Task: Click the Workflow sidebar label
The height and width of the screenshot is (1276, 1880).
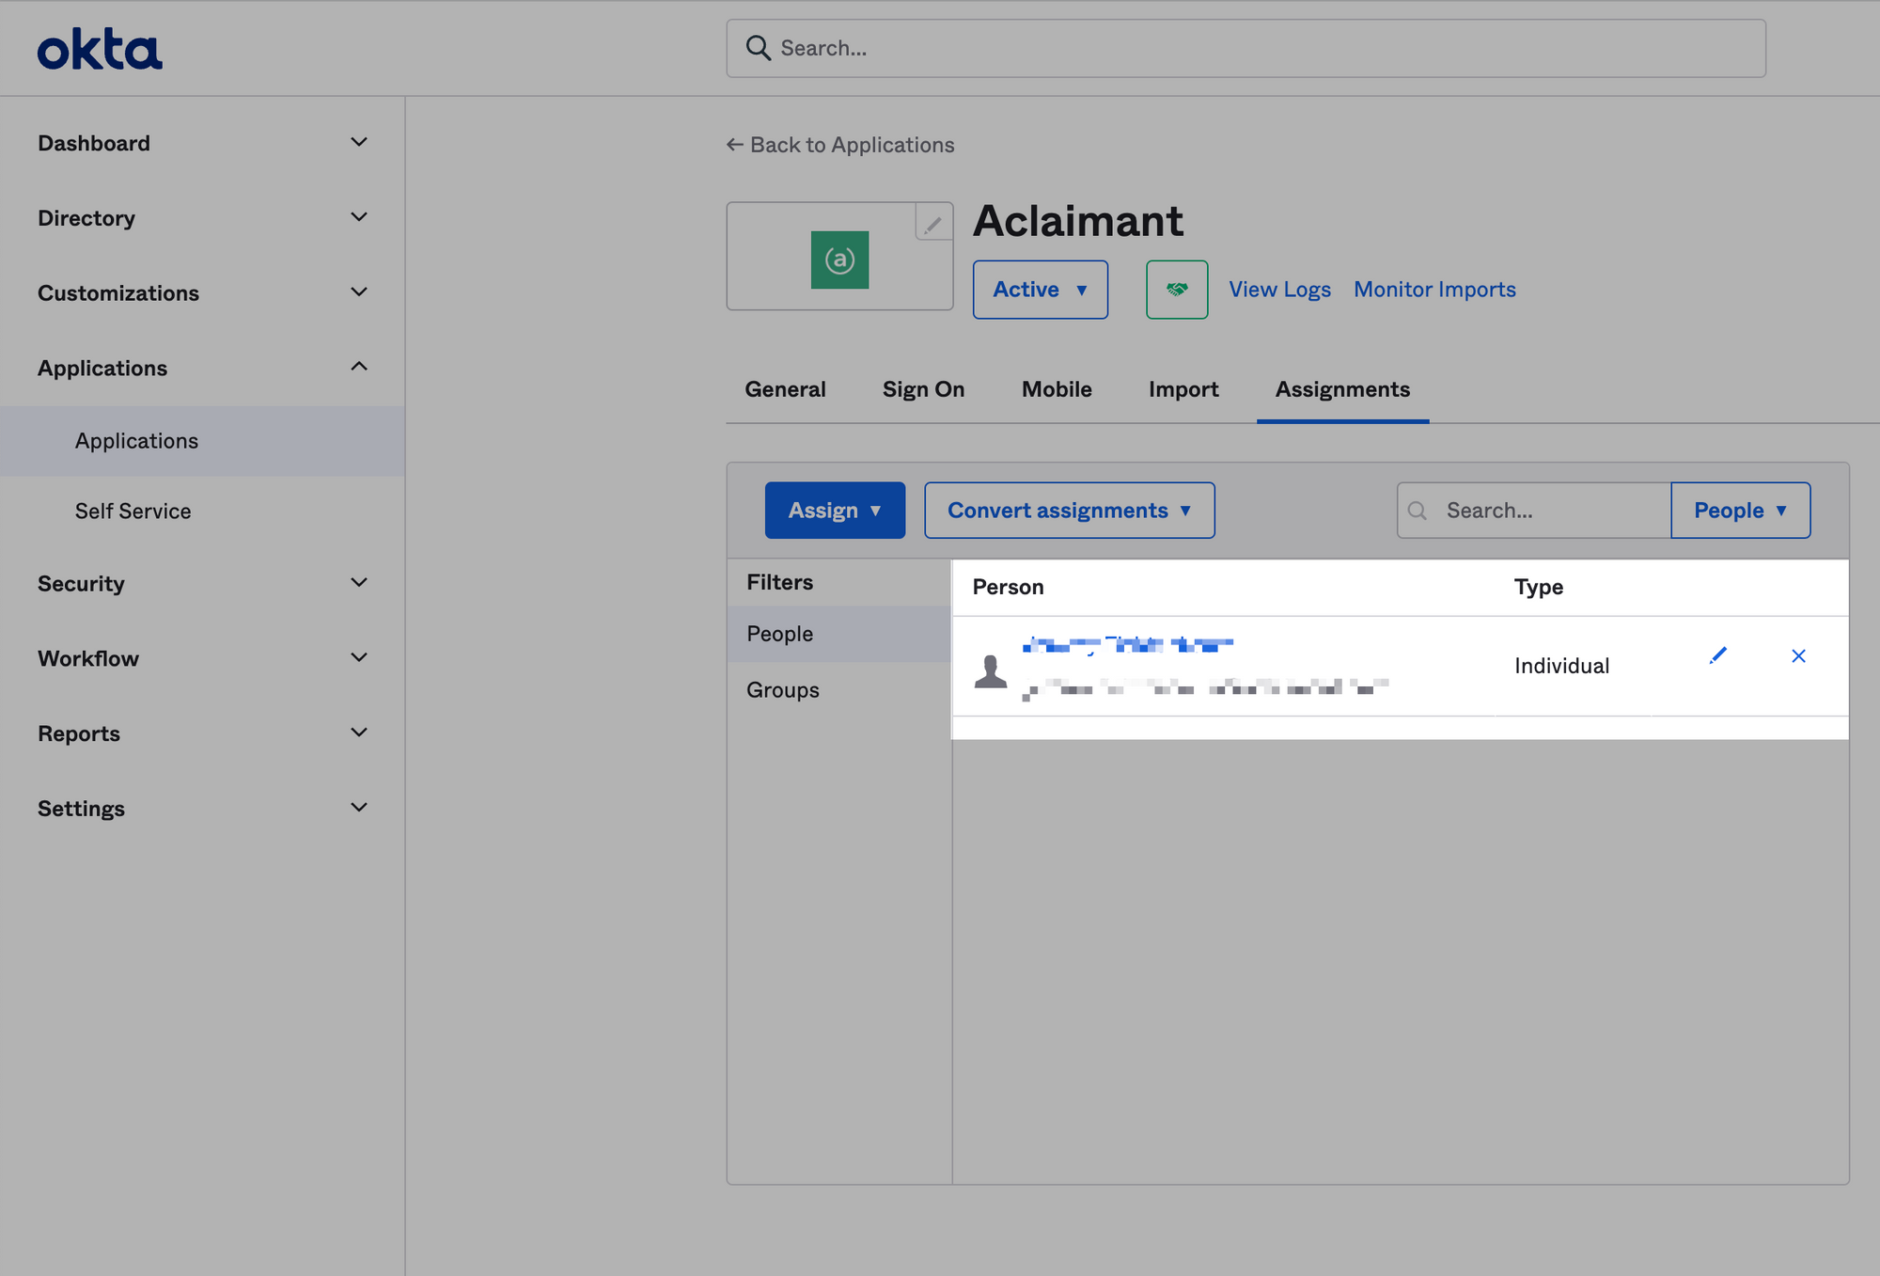Action: [x=88, y=658]
